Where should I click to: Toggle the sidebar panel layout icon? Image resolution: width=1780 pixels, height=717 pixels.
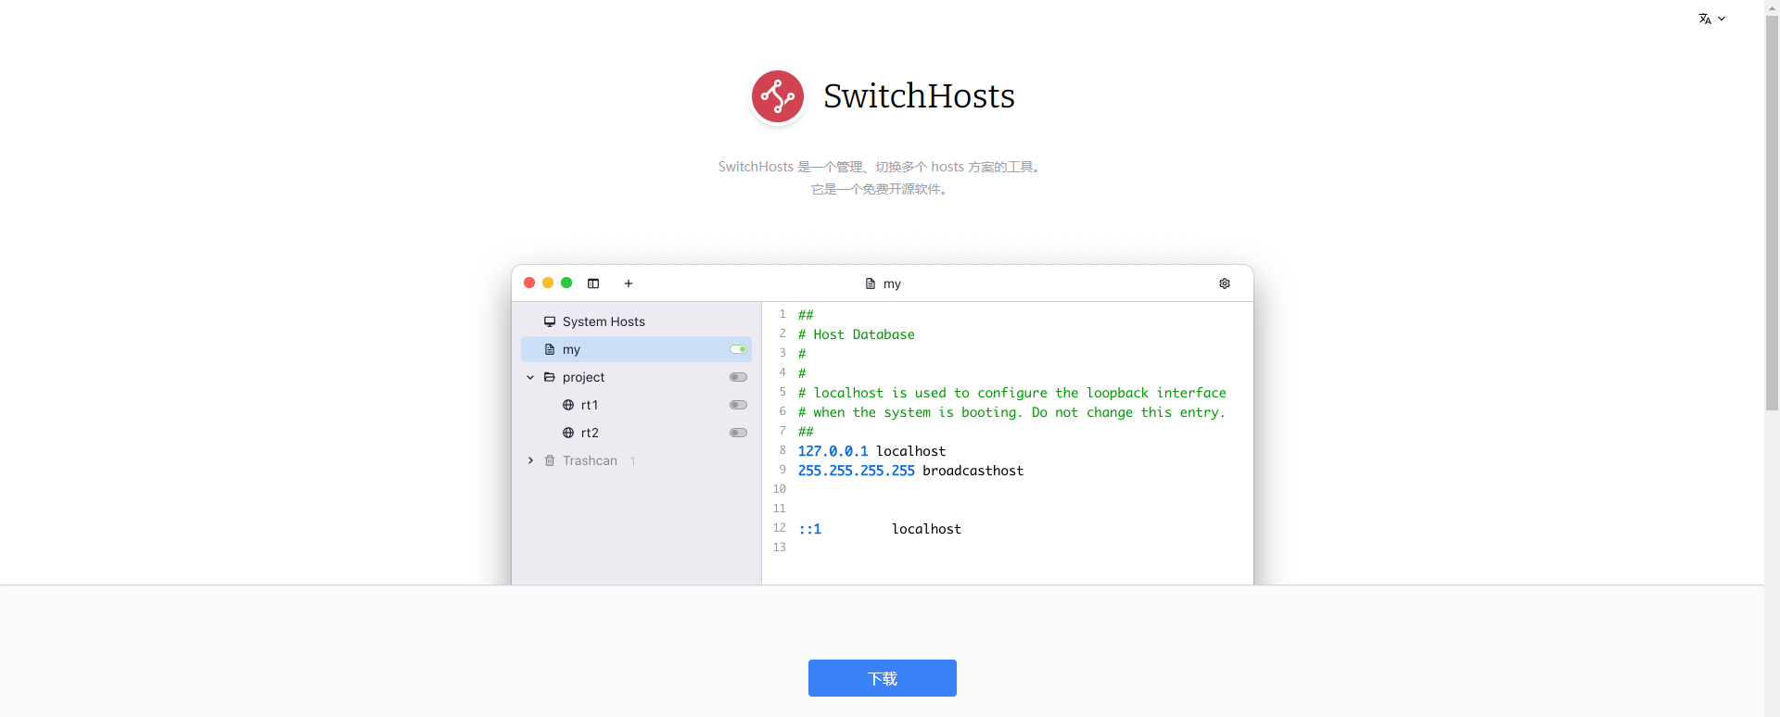click(x=593, y=283)
